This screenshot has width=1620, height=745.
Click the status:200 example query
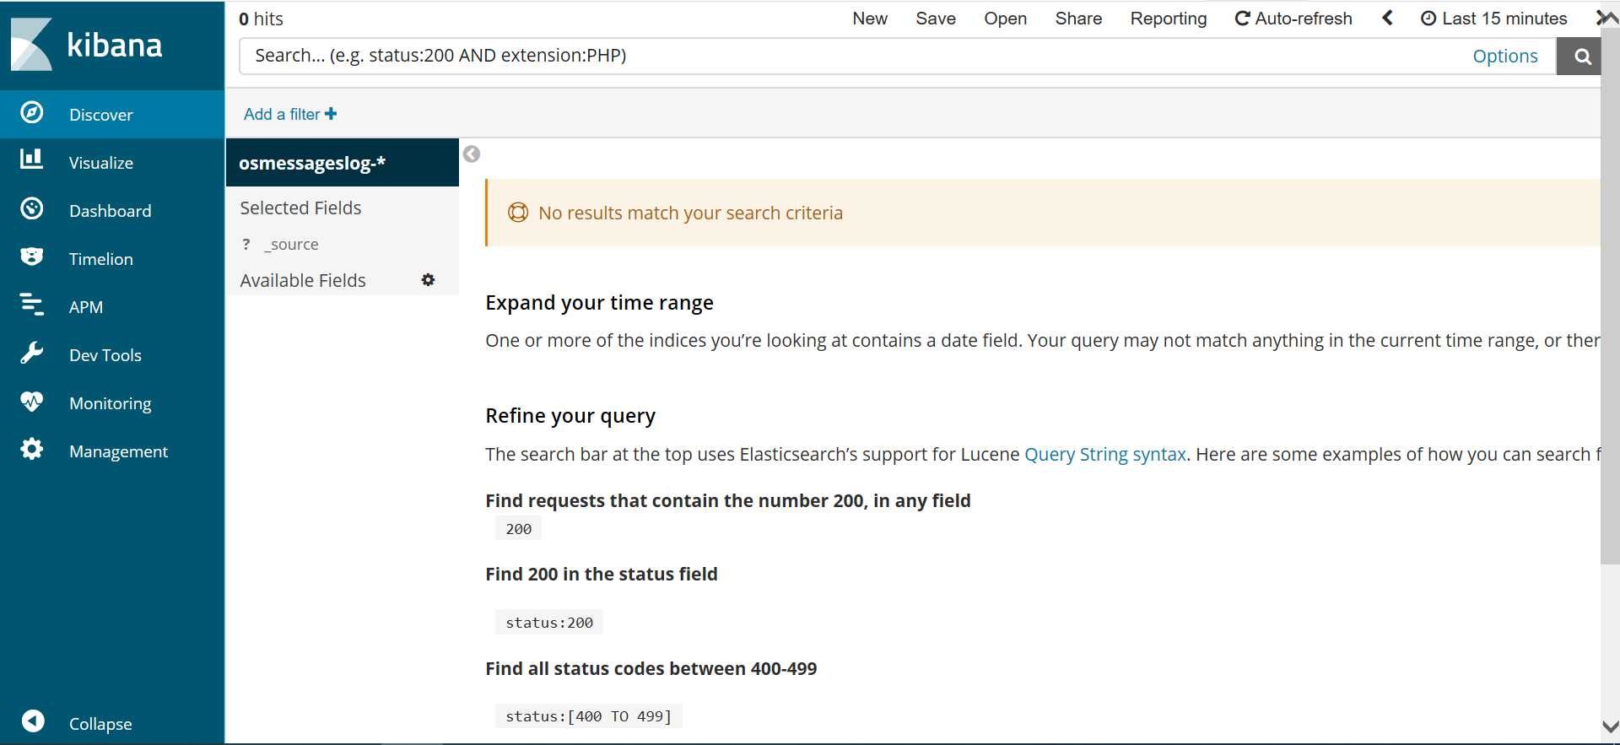(549, 623)
